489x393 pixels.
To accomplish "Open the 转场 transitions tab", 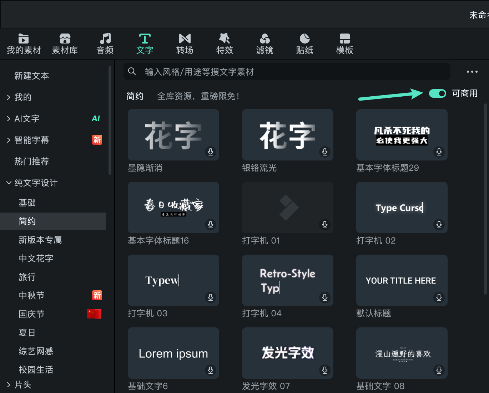I will 185,44.
